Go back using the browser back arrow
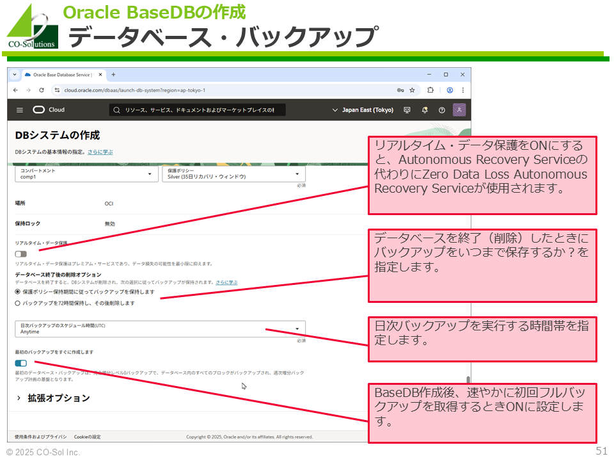This screenshot has height=461, width=614. [x=15, y=90]
